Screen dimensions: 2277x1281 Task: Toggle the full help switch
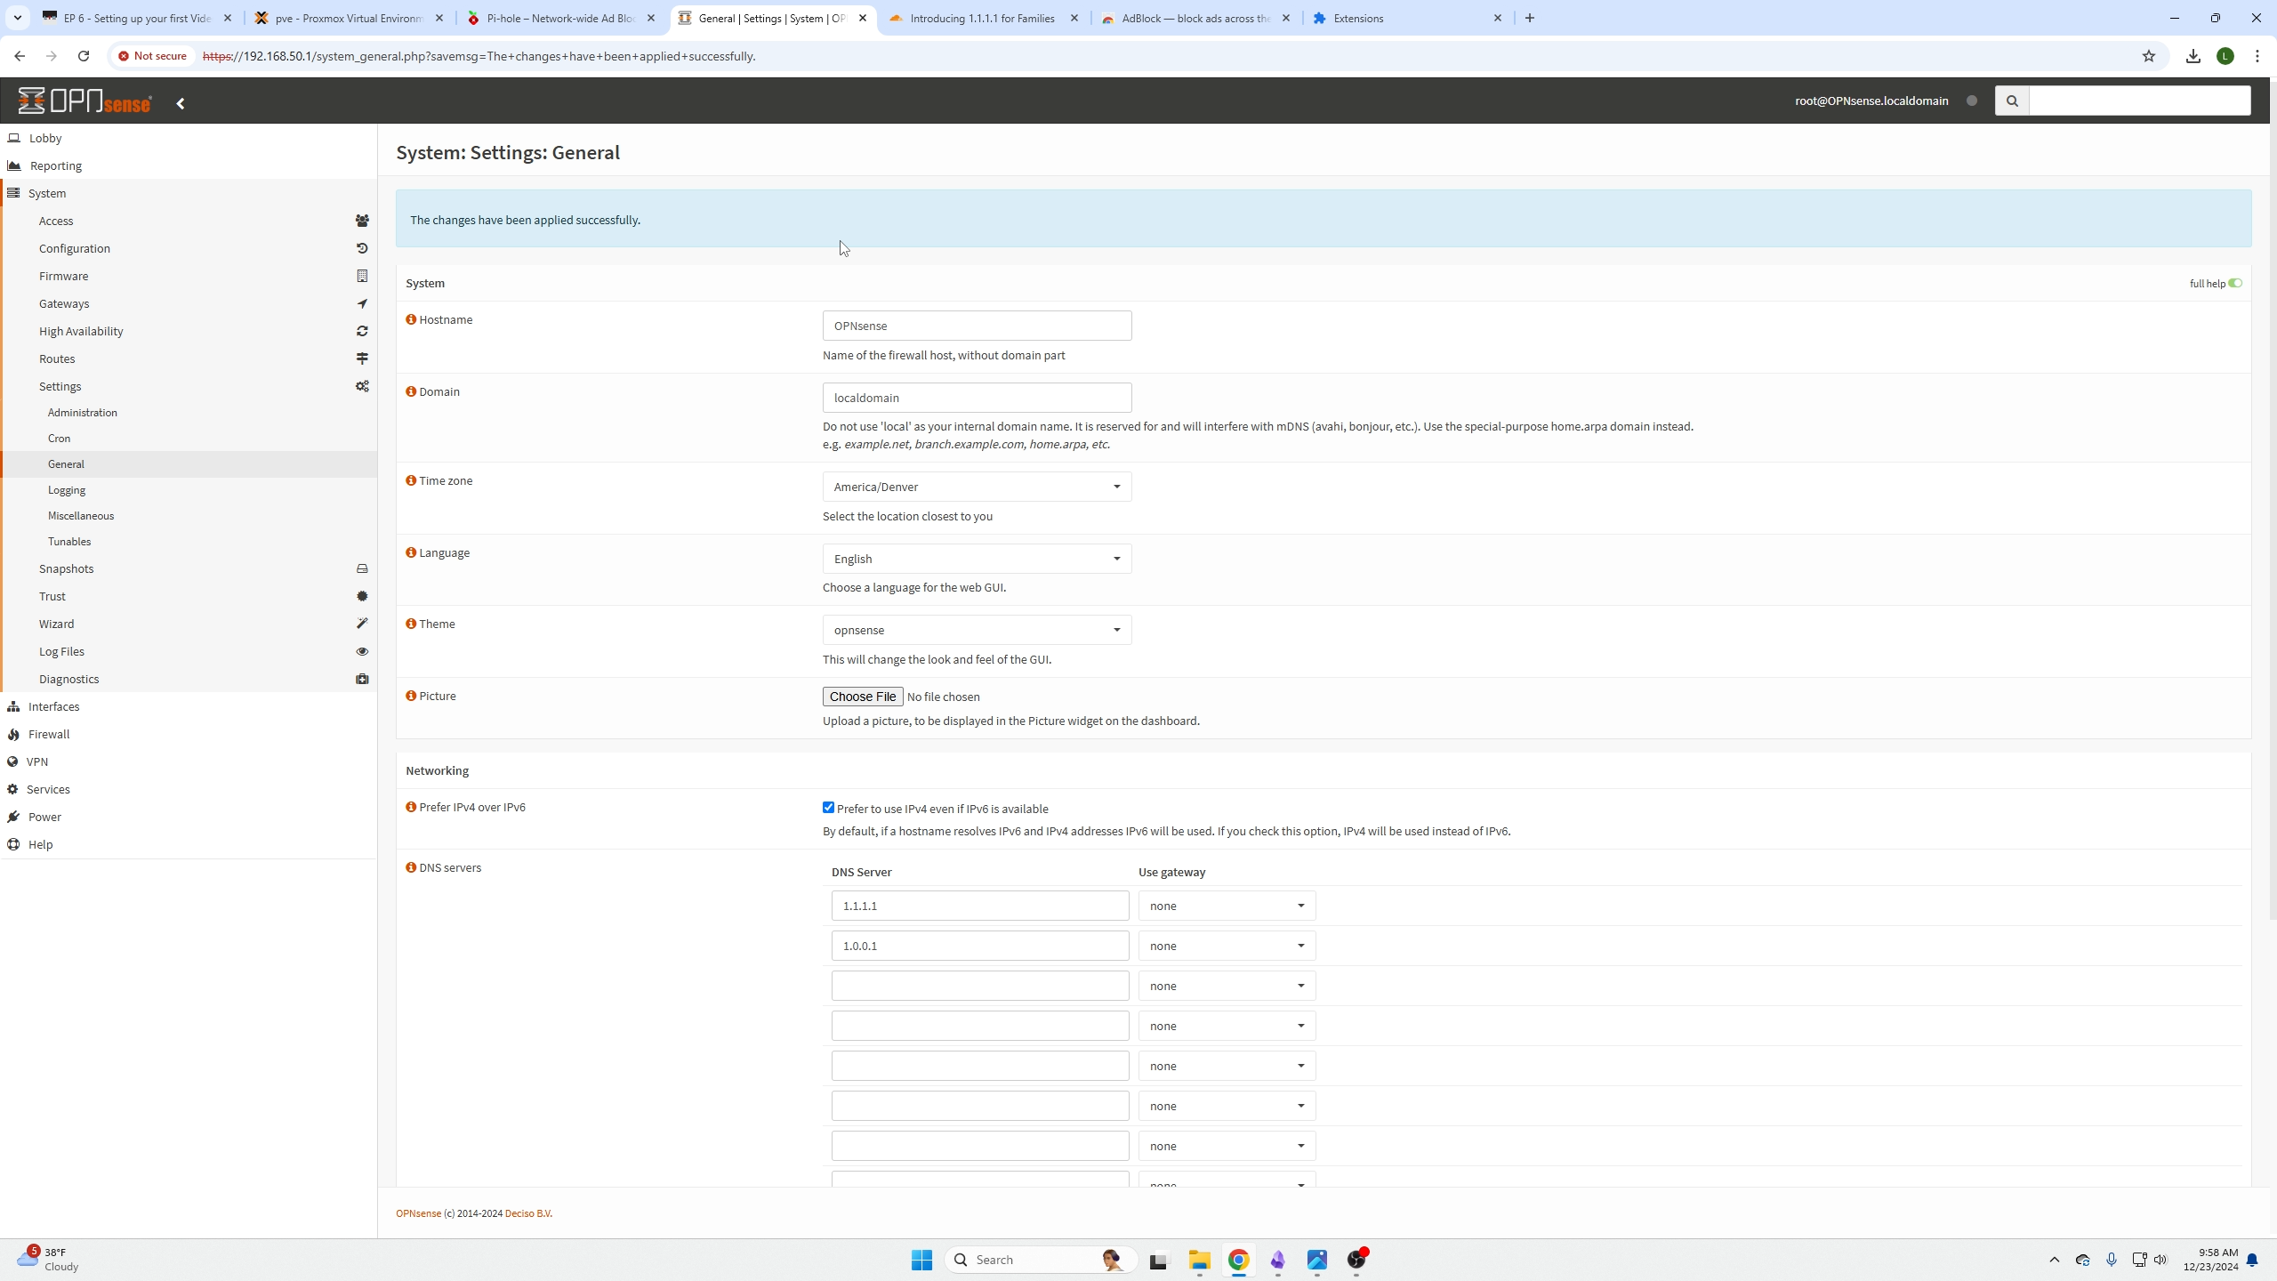[2235, 283]
